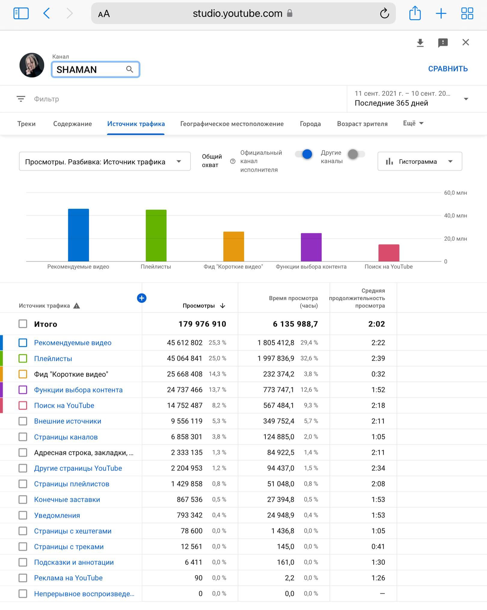Open the Внешние источники link
487x610 pixels.
coord(68,421)
